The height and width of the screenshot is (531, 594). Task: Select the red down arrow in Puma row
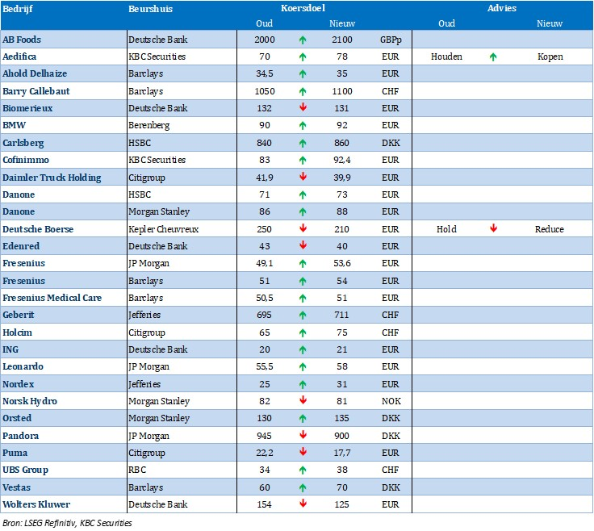(x=302, y=453)
